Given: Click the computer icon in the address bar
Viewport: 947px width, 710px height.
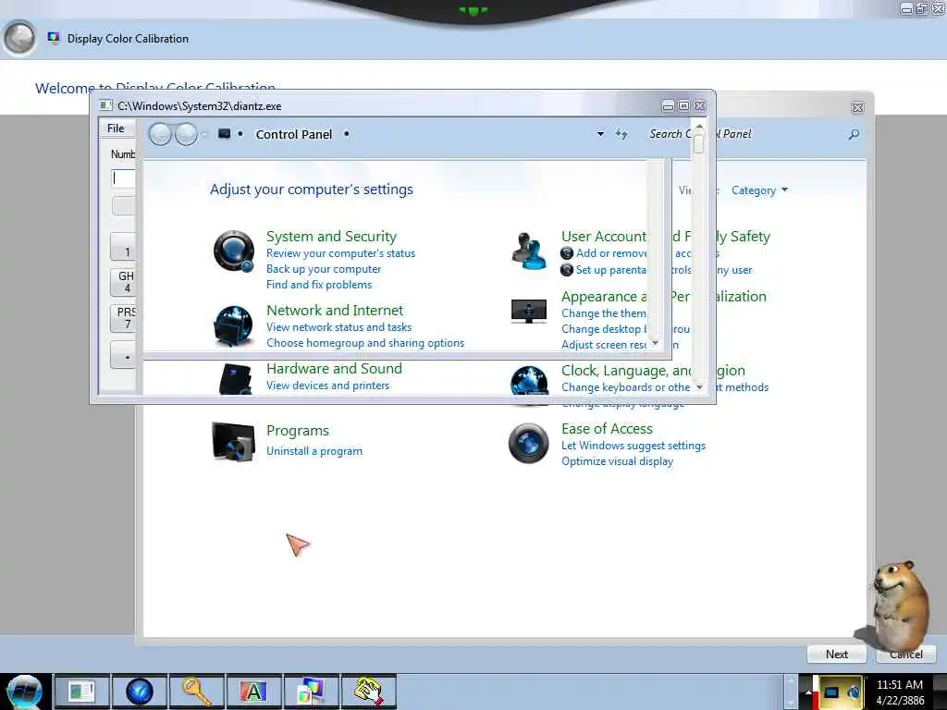Looking at the screenshot, I should (224, 133).
